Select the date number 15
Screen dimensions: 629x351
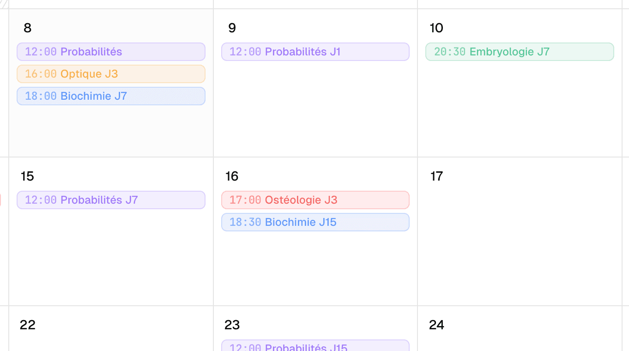click(x=28, y=176)
